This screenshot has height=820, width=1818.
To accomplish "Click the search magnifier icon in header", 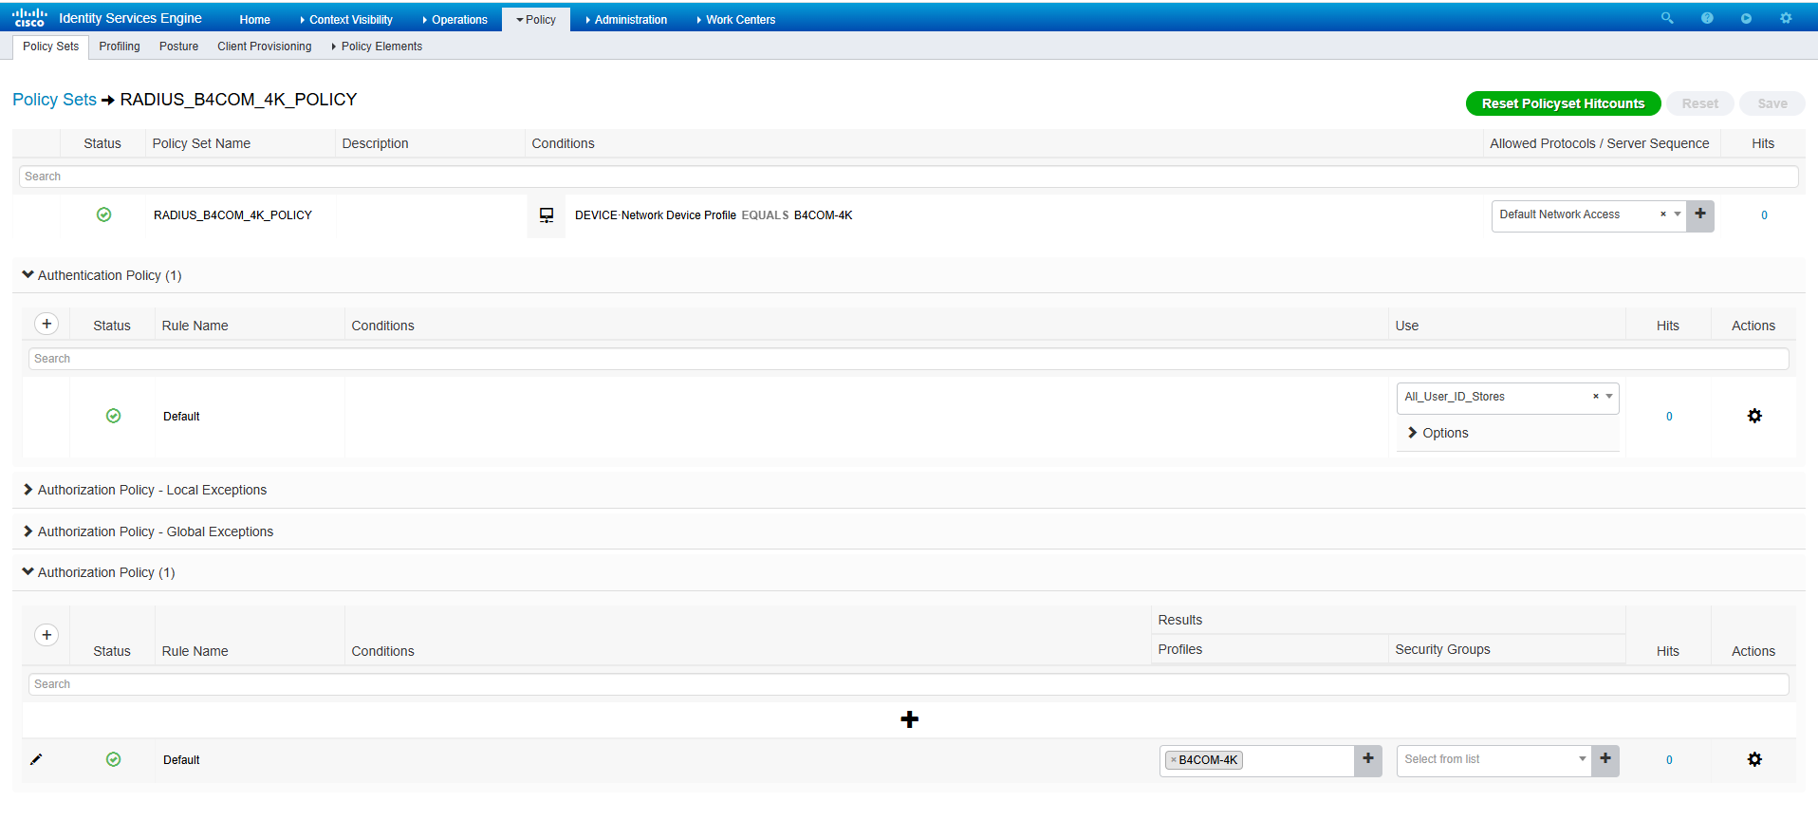I will [1667, 18].
